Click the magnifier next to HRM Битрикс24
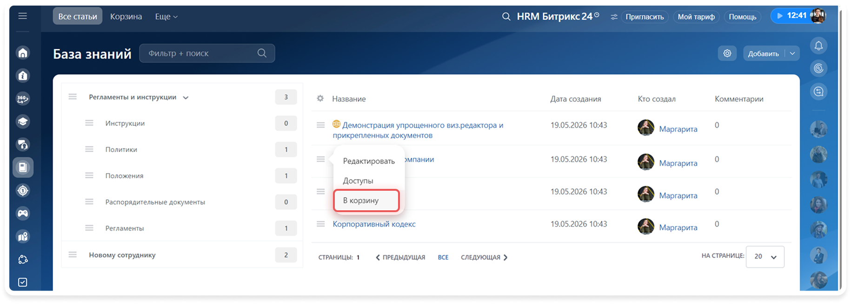 (506, 17)
